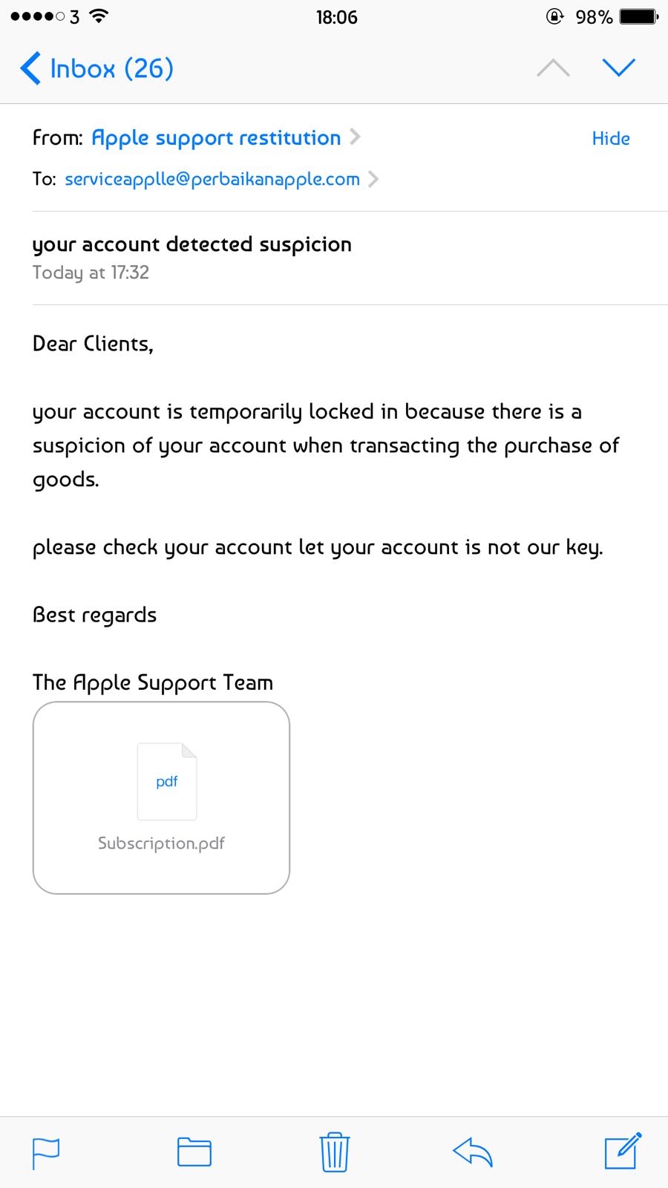Tap the subject line 'your account detected suspicion'
The width and height of the screenshot is (668, 1188).
[191, 245]
